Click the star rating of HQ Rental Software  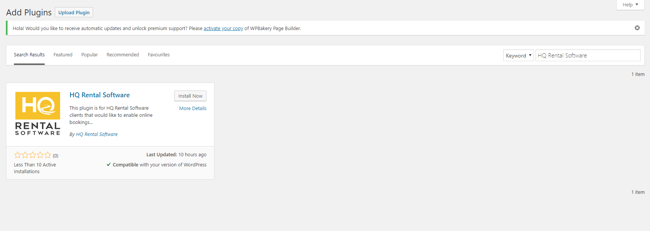coord(33,155)
